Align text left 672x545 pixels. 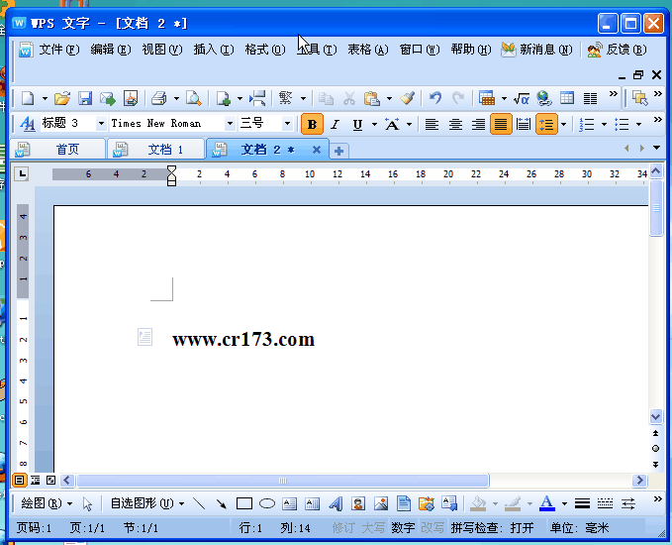[432, 125]
